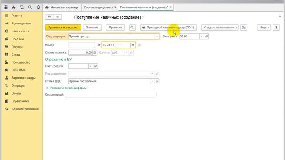Open Главное section
285x160 pixels.
[22, 16]
